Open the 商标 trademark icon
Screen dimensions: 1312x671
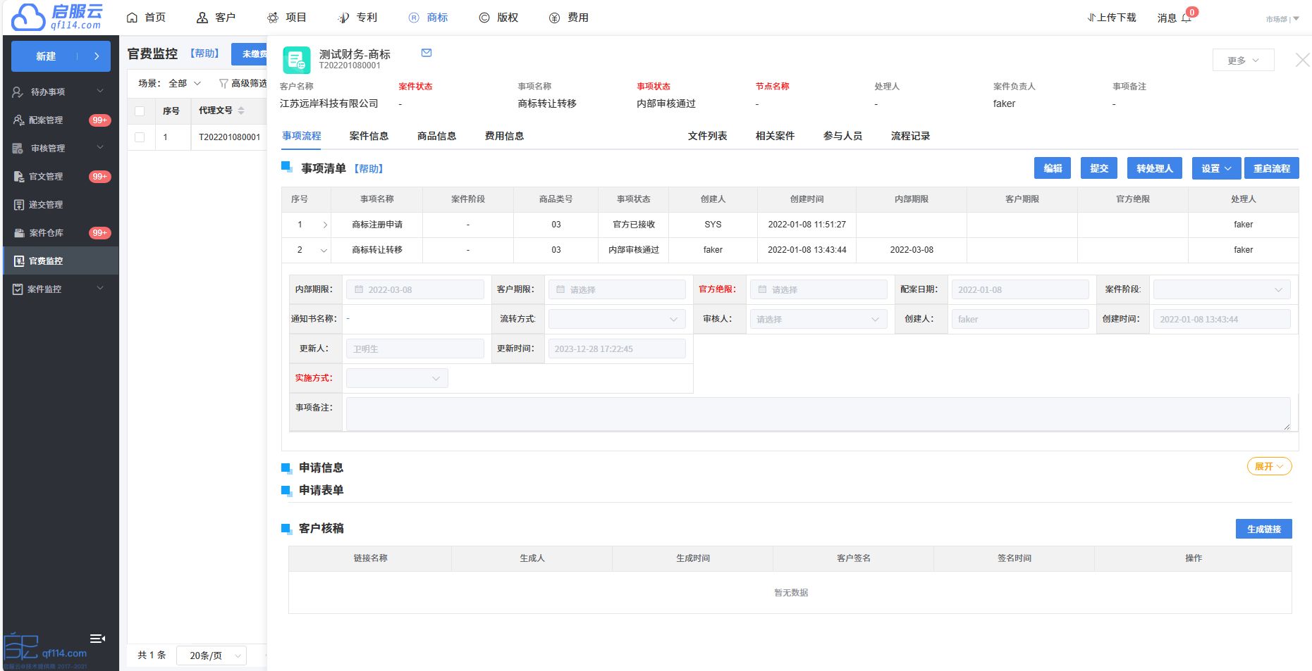[x=414, y=18]
